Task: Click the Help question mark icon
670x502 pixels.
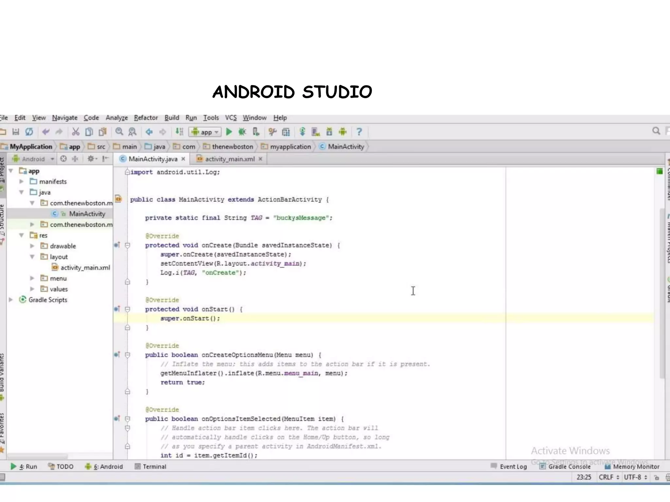Action: tap(359, 132)
